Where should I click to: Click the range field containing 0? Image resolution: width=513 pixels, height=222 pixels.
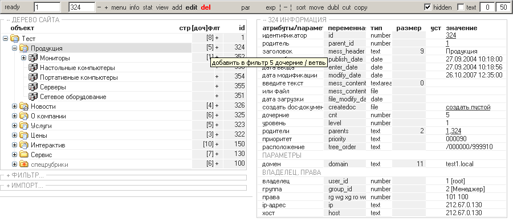point(487,7)
